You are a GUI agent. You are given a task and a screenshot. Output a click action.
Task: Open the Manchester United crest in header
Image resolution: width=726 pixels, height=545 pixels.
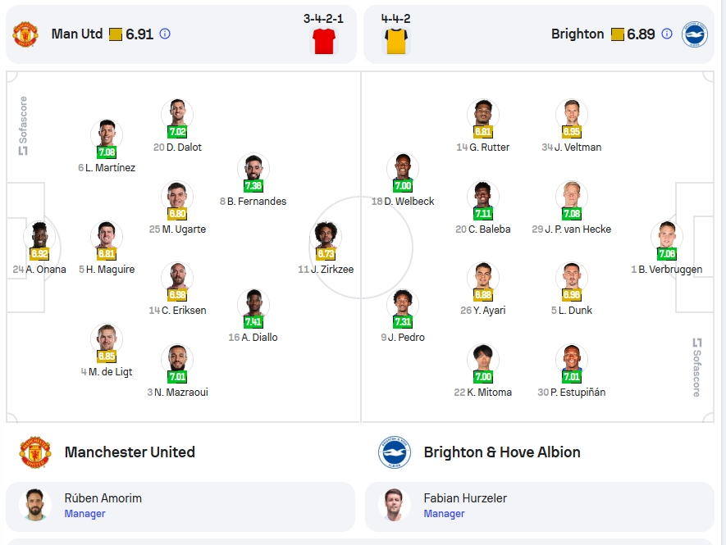point(25,34)
